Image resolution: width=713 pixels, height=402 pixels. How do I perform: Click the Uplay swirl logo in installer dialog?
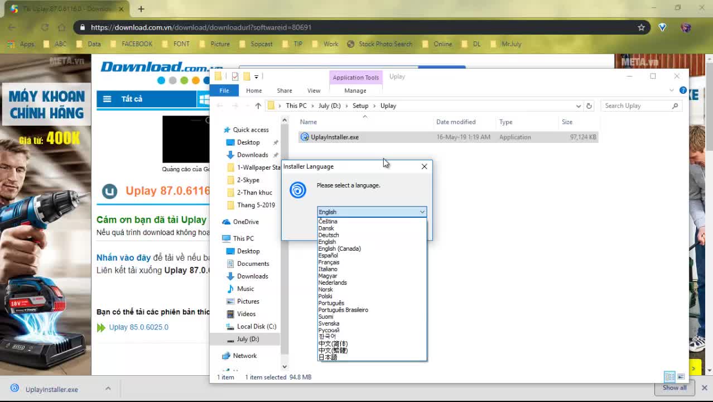tap(298, 190)
